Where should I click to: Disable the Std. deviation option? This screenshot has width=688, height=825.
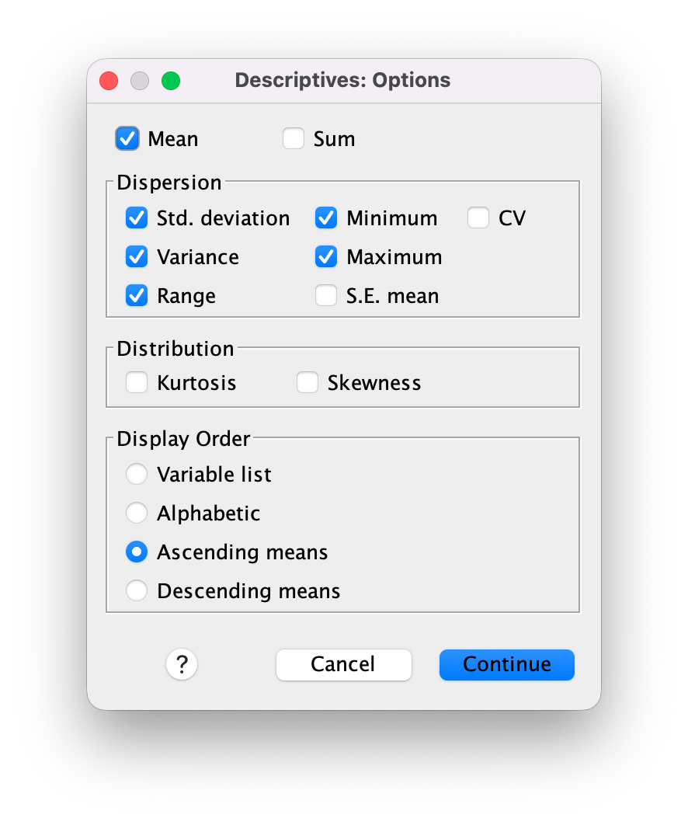pyautogui.click(x=137, y=218)
